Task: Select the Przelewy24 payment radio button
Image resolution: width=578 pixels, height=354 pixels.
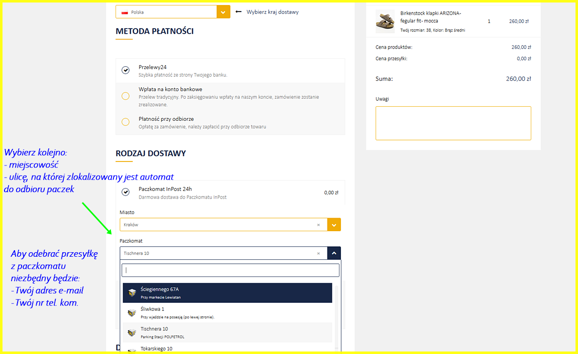Action: click(126, 70)
